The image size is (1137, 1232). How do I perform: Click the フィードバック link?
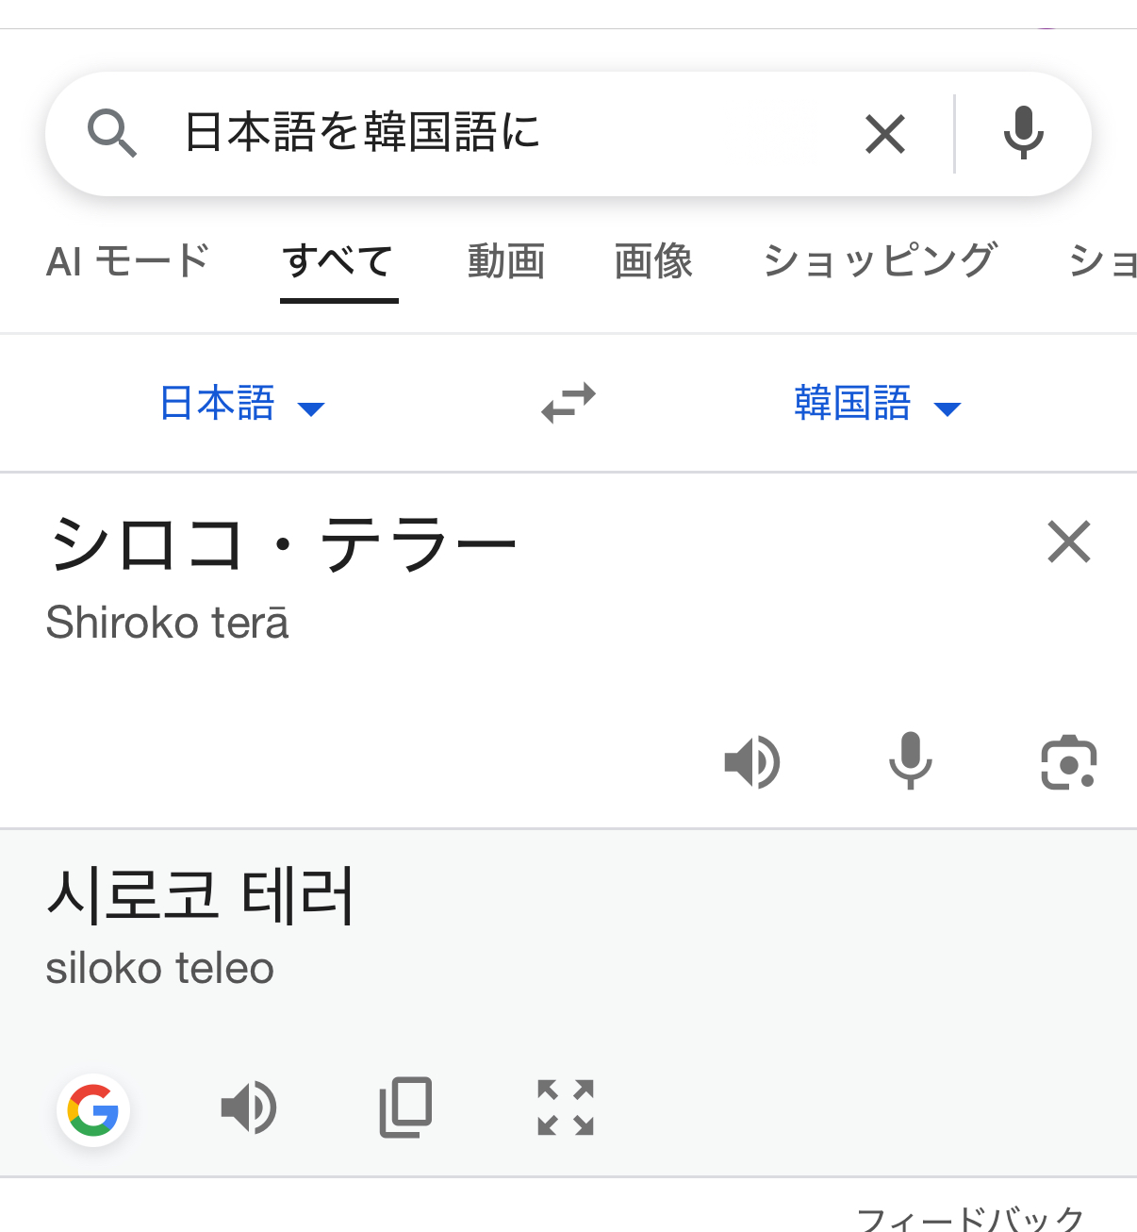970,1219
